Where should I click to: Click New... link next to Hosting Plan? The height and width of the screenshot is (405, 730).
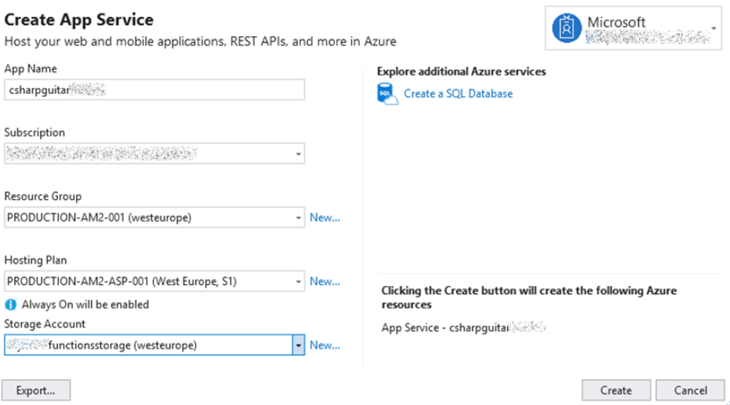tap(325, 281)
